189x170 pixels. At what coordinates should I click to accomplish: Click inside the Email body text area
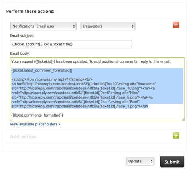click(97, 89)
